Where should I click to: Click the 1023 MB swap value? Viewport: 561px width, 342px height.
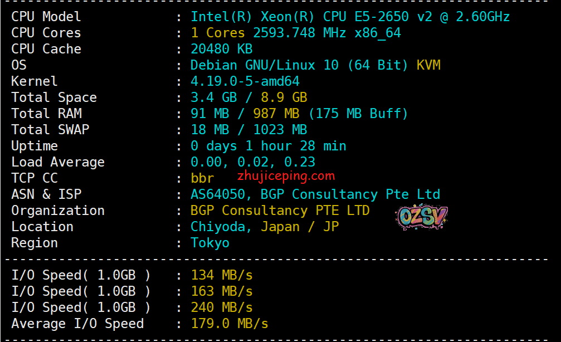tap(280, 129)
